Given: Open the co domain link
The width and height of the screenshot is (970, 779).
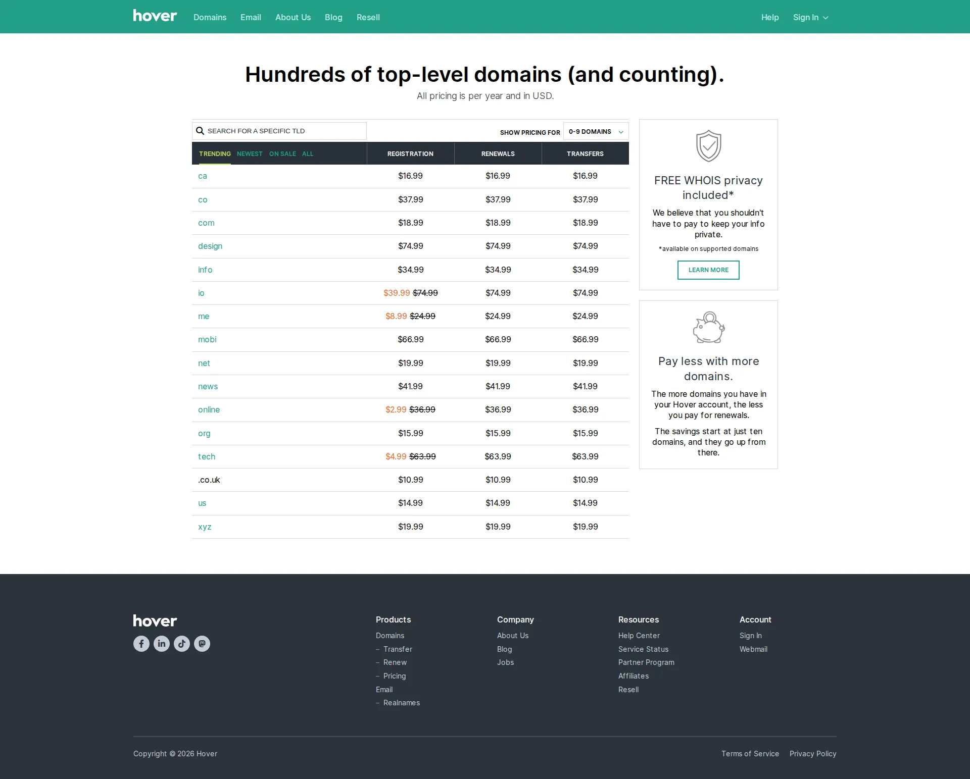Looking at the screenshot, I should [x=203, y=199].
